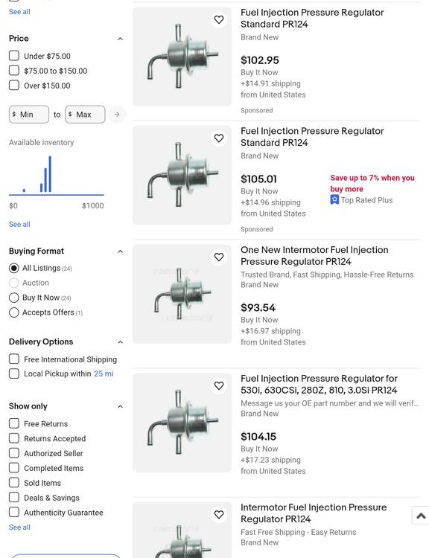
Task: Collapse the Show only section
Action: (120, 406)
